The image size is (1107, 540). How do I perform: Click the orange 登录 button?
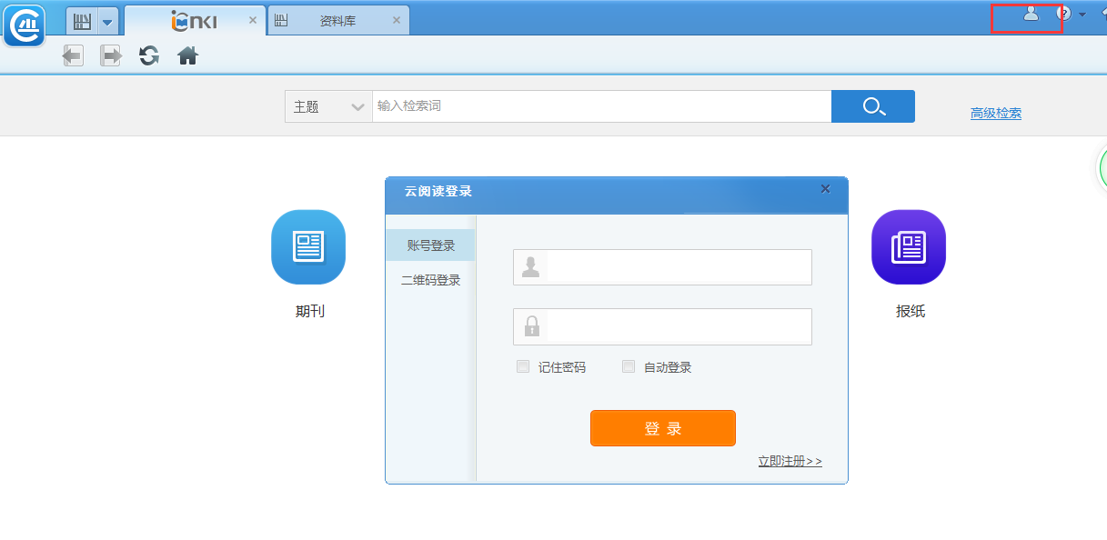point(663,428)
